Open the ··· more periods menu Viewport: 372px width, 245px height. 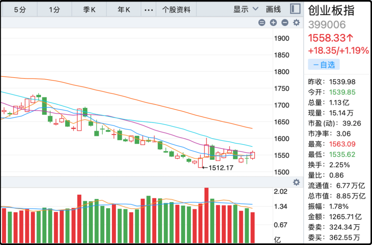(x=148, y=10)
